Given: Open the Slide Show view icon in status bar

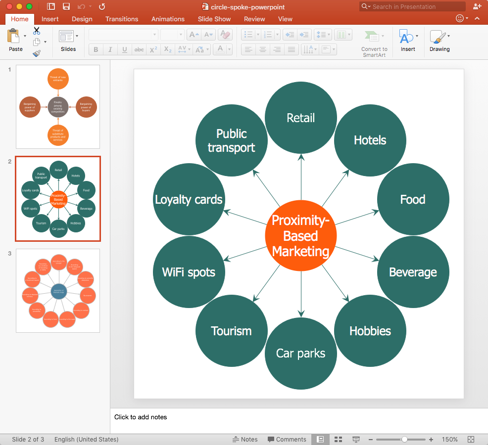Looking at the screenshot, I should pyautogui.click(x=356, y=439).
